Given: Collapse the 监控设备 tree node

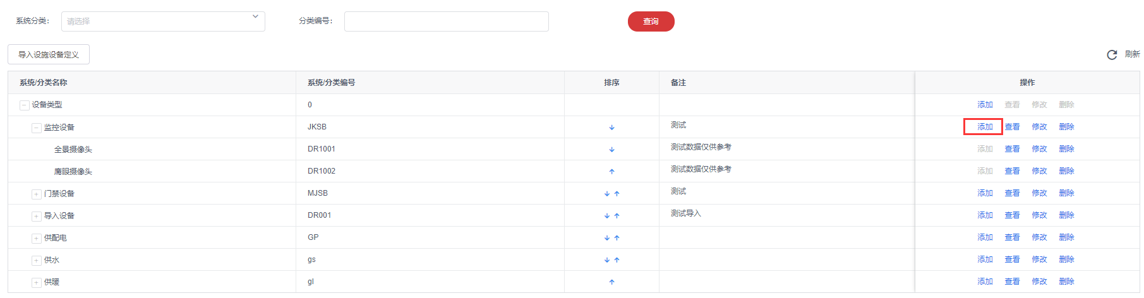Looking at the screenshot, I should pyautogui.click(x=37, y=128).
